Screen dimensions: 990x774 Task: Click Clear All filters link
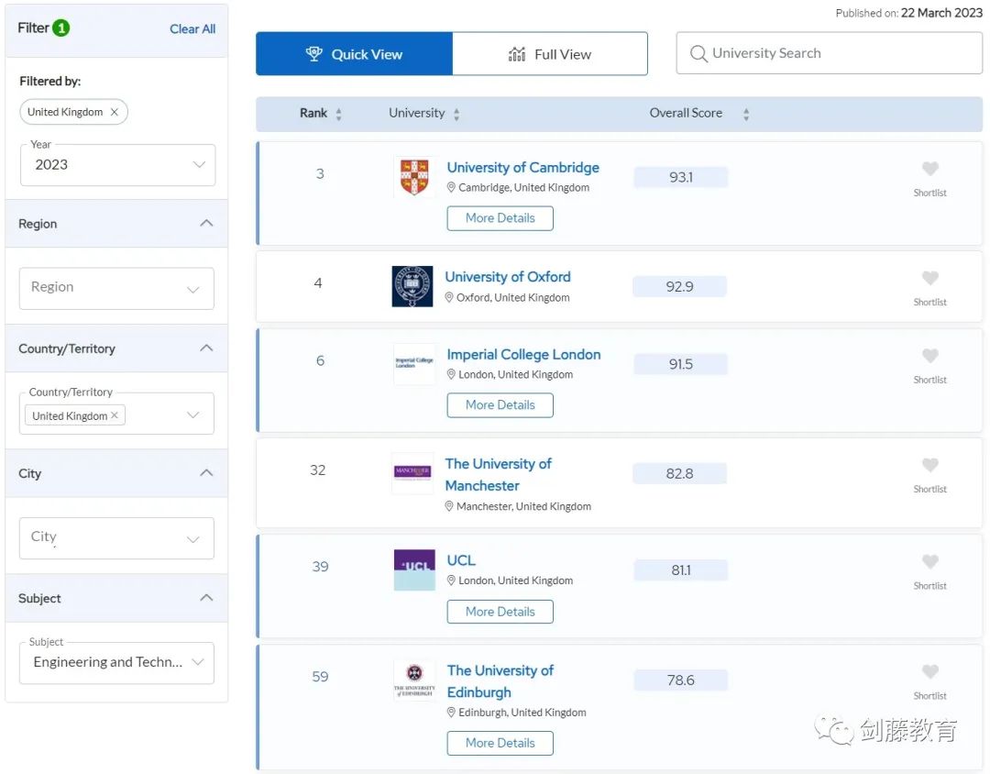192,29
